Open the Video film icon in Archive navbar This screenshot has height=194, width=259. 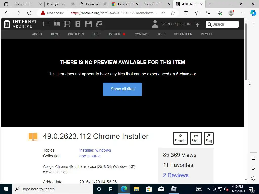(x=67, y=24)
